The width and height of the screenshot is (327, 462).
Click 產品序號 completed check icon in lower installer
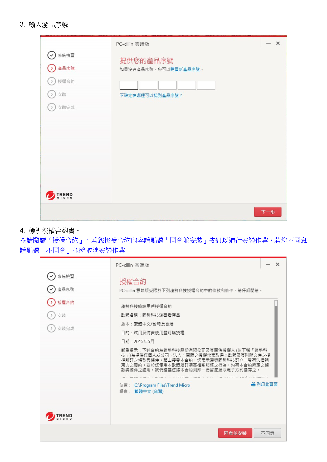[x=51, y=289]
